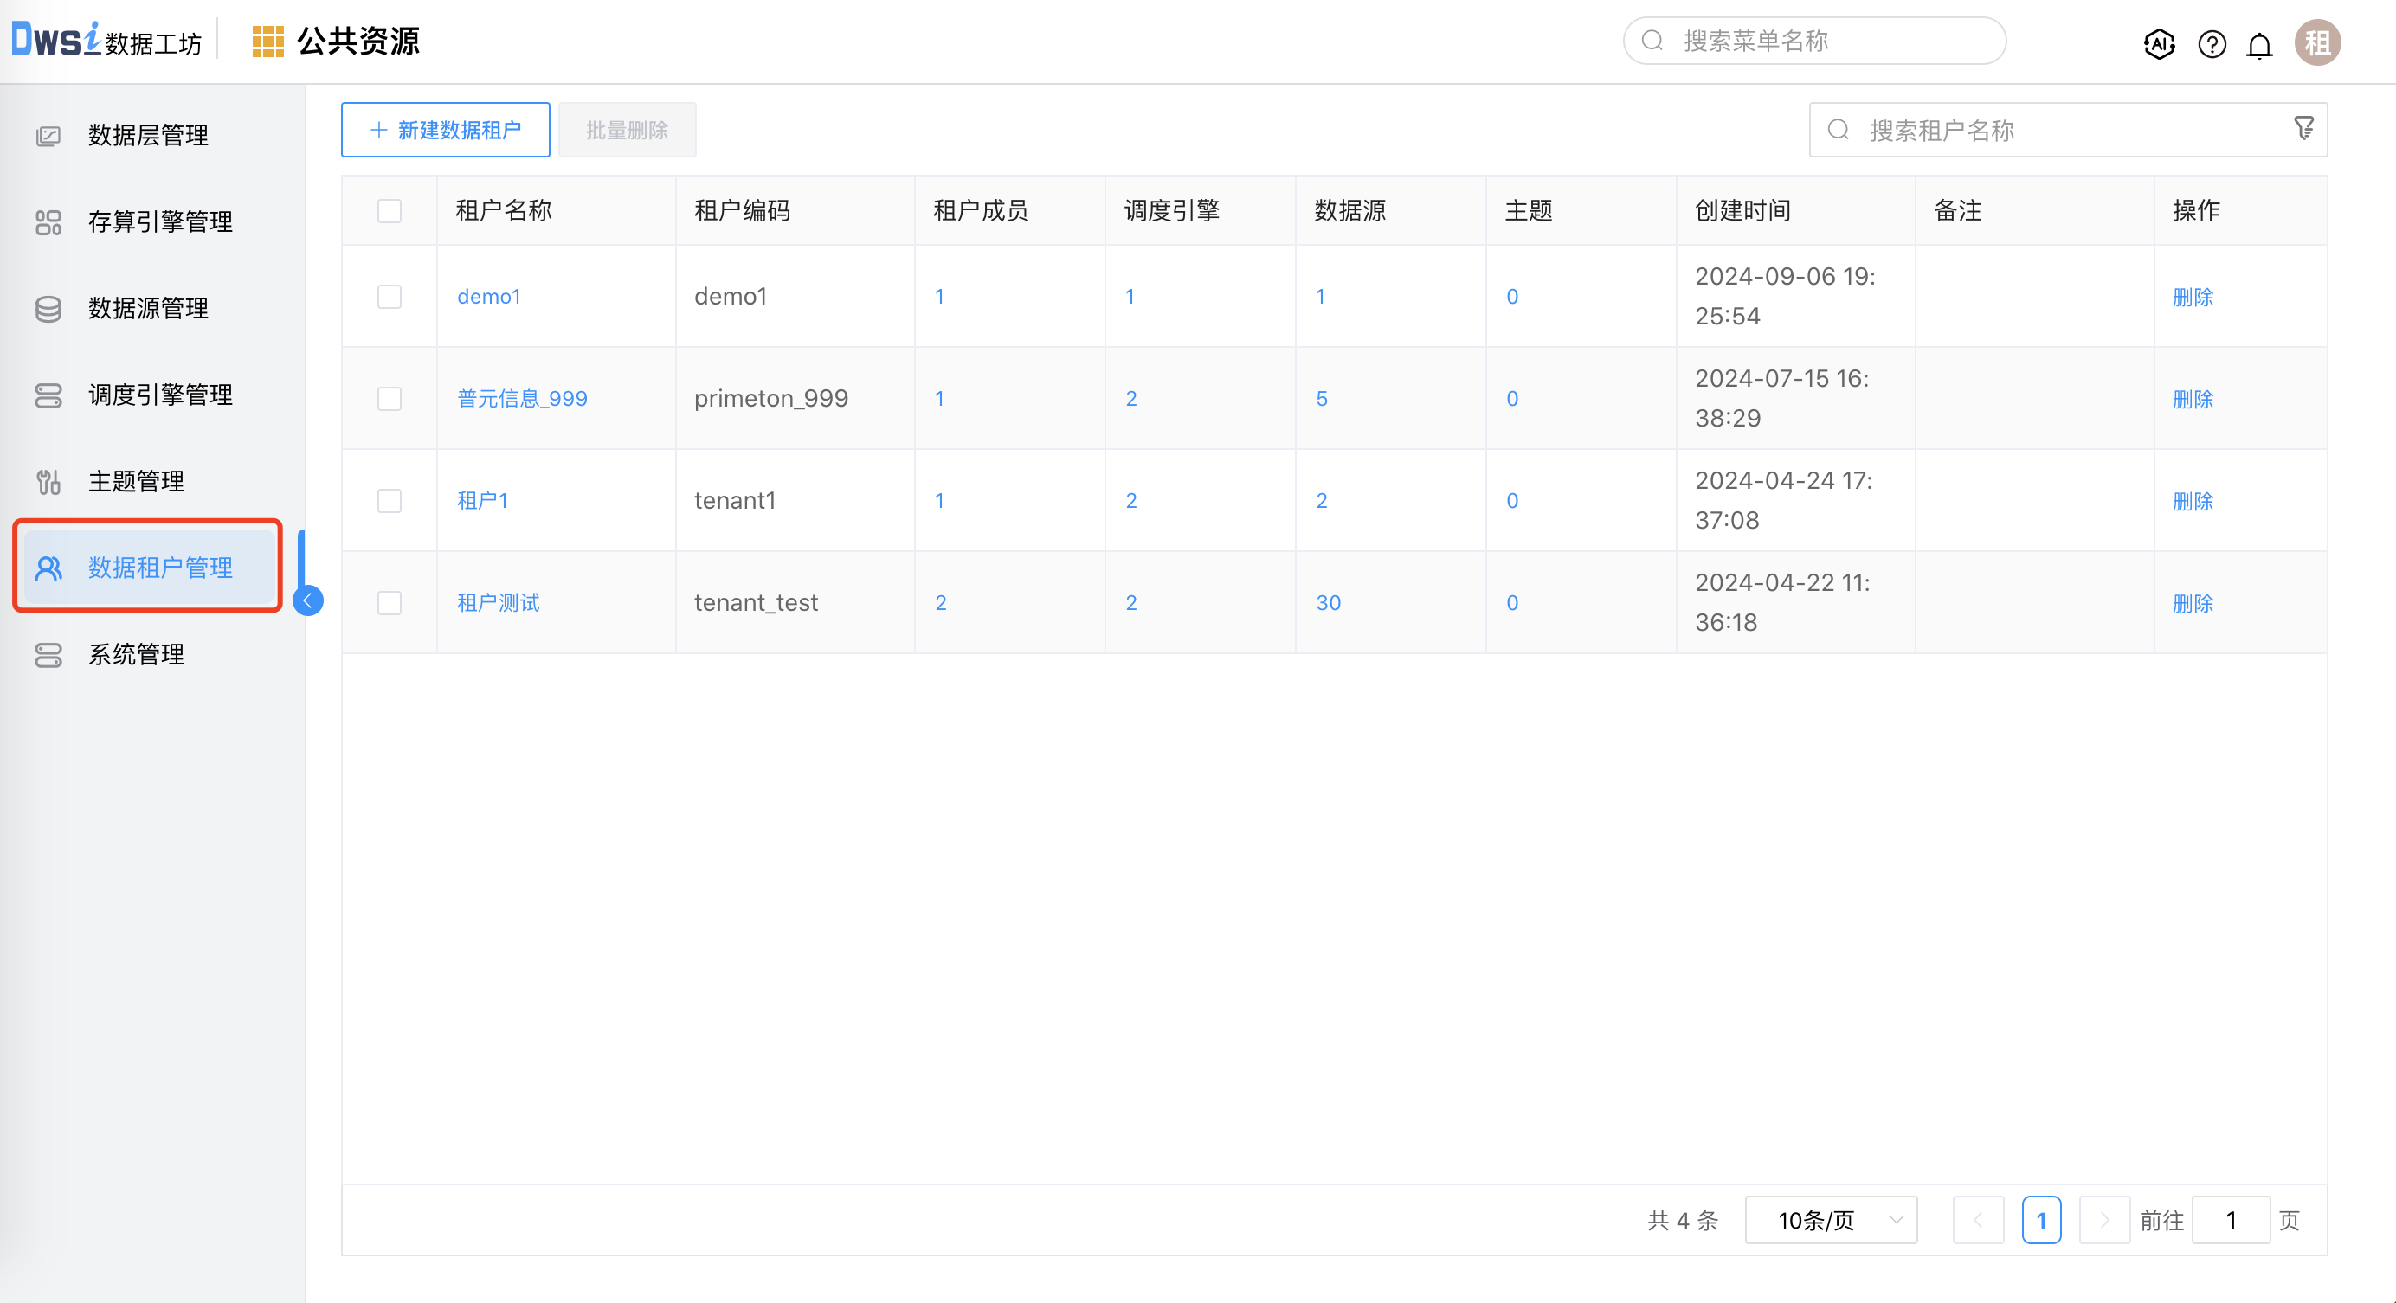The image size is (2396, 1303).
Task: Open the 10条/页 page size dropdown
Action: (x=1831, y=1220)
